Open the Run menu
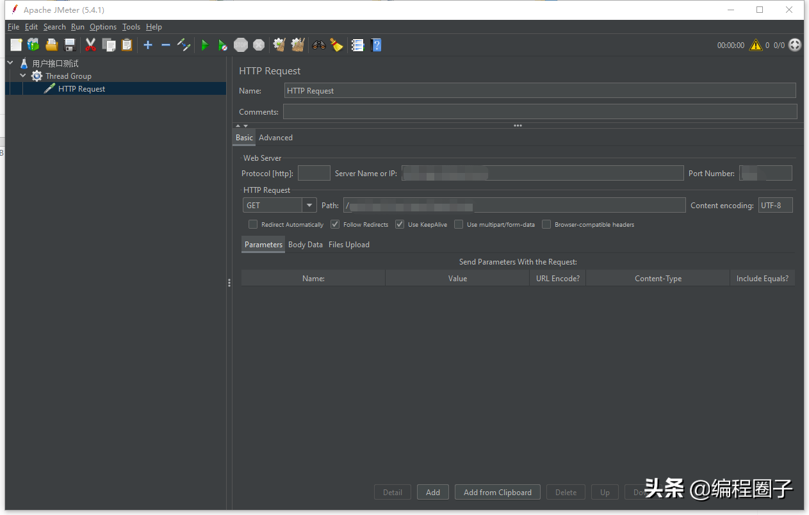809x515 pixels. click(x=78, y=27)
